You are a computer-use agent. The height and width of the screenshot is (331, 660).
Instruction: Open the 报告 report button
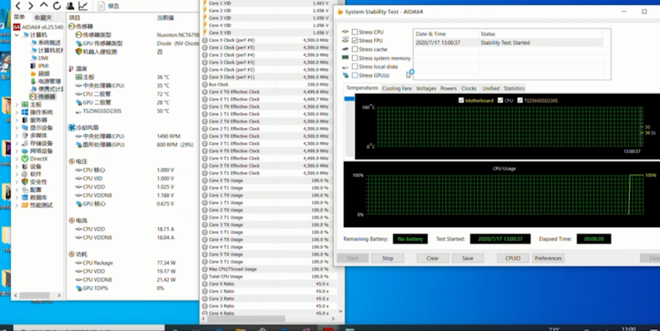tap(109, 6)
